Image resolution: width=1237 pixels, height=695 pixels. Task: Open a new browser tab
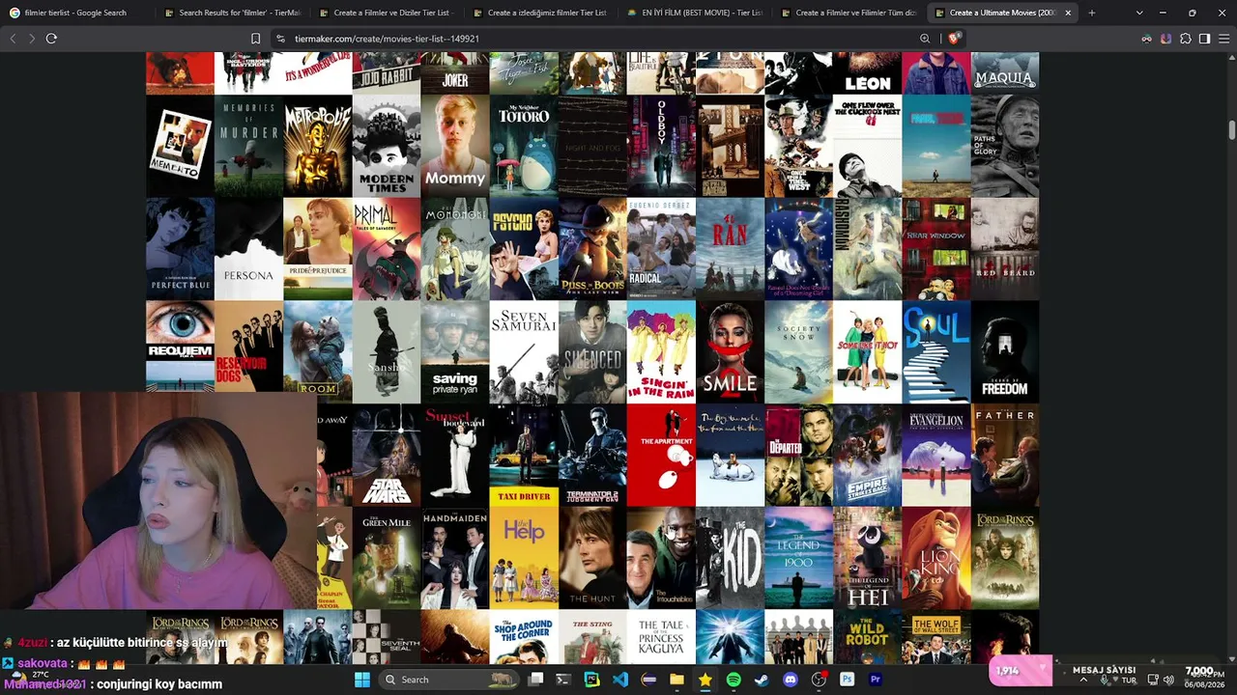(x=1091, y=13)
